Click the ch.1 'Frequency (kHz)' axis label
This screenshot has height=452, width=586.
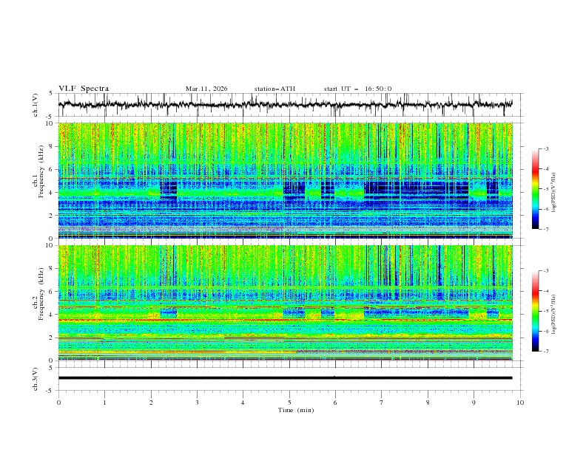coord(41,172)
